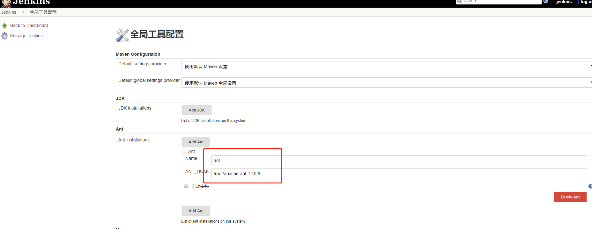Image resolution: width=592 pixels, height=229 pixels.
Task: Click the 'List of Ant installations on this system' text
Action: click(213, 221)
